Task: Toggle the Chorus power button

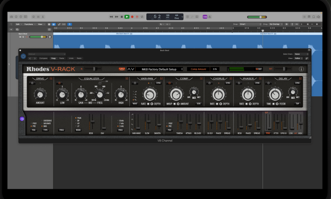Action: [x=209, y=83]
